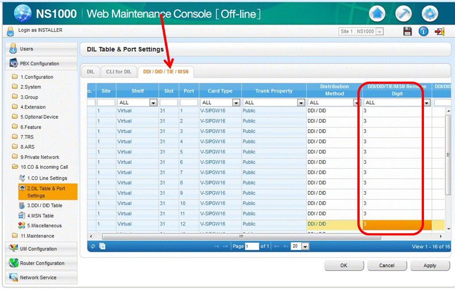The width and height of the screenshot is (455, 290).
Task: Switch to the CLI for DIL tab
Action: point(119,72)
